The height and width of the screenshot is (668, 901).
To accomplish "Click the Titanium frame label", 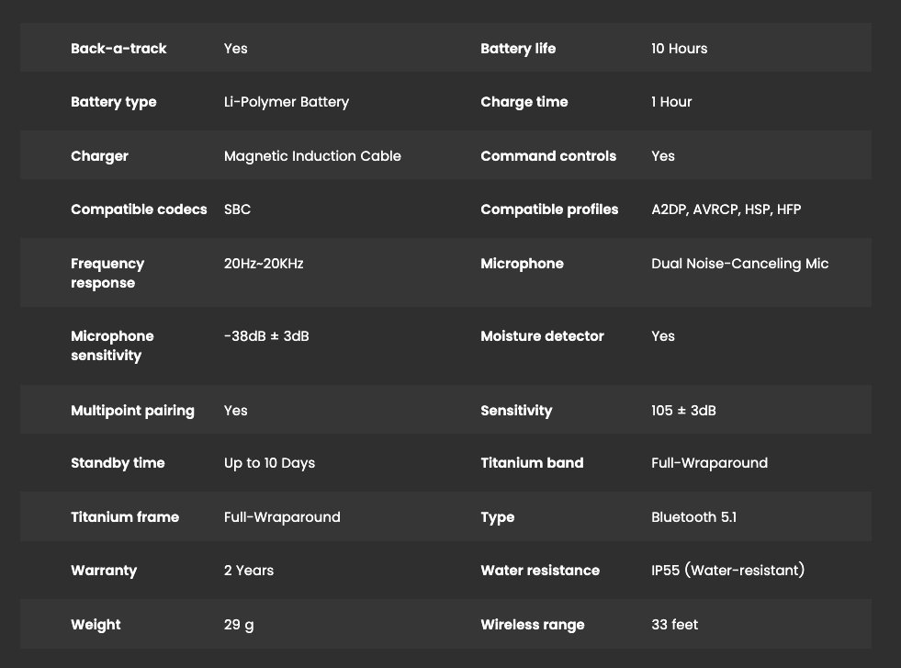I will (x=125, y=517).
